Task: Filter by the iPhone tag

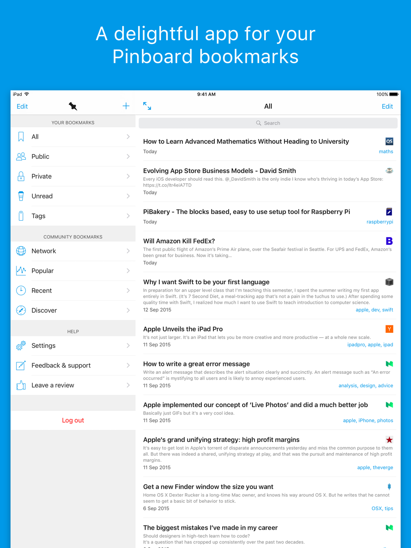Action: coord(367,420)
